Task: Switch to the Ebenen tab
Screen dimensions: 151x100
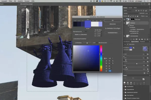Action: (x=125, y=8)
